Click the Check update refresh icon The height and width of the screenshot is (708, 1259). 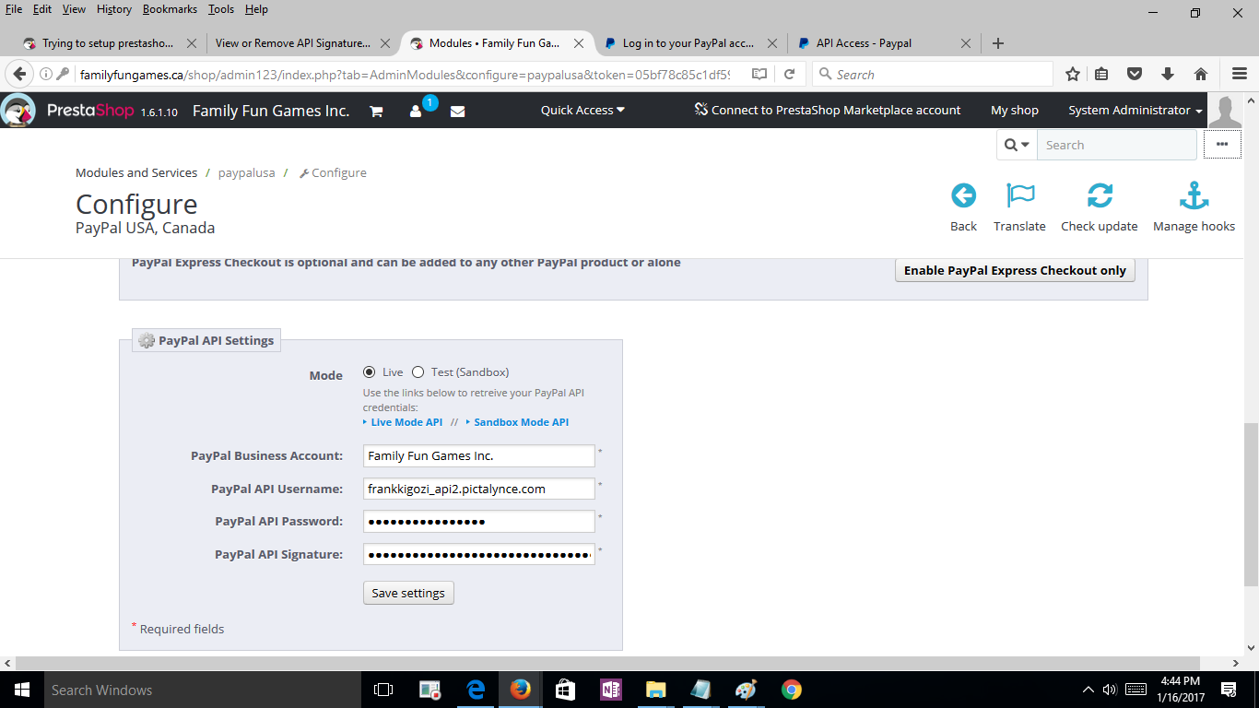(x=1100, y=195)
